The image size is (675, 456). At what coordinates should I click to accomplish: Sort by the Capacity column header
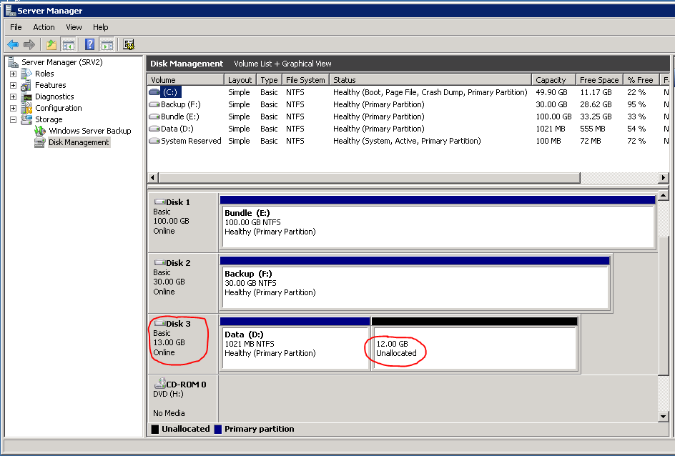tap(554, 80)
